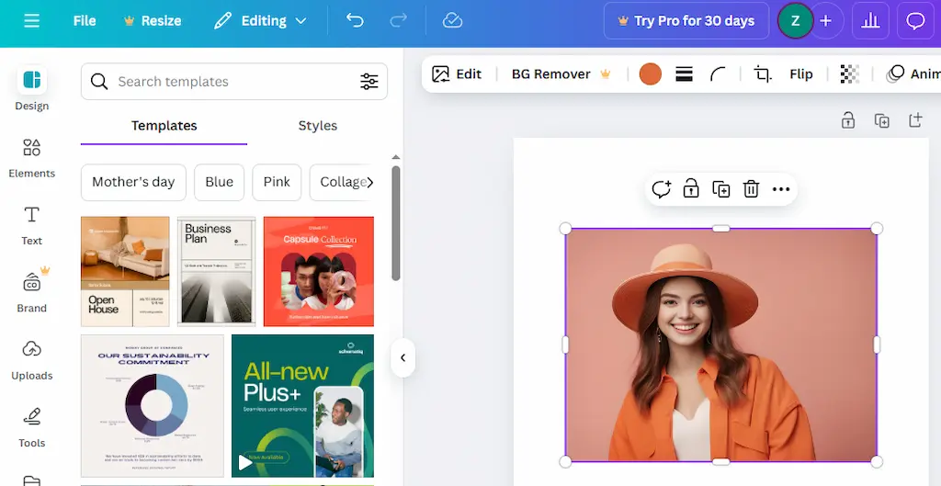Viewport: 941px width, 486px height.
Task: Select the Crop tool icon
Action: [x=762, y=74]
